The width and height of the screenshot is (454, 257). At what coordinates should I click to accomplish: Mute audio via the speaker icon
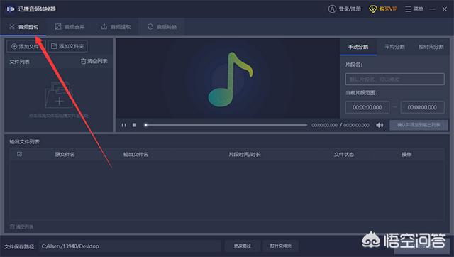click(x=380, y=125)
